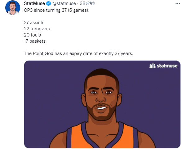Click the "CP3 since turning 37" line

45,10
